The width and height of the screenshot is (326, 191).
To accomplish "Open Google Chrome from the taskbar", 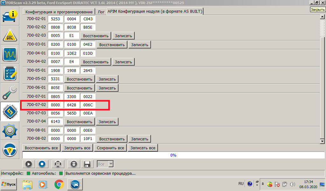I will pos(59,184).
